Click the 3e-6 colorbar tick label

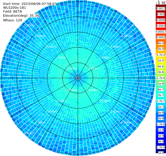tap(161, 72)
